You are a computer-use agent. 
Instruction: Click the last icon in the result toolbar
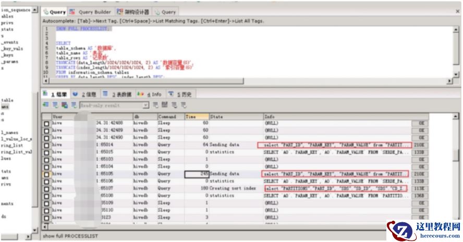pos(184,105)
